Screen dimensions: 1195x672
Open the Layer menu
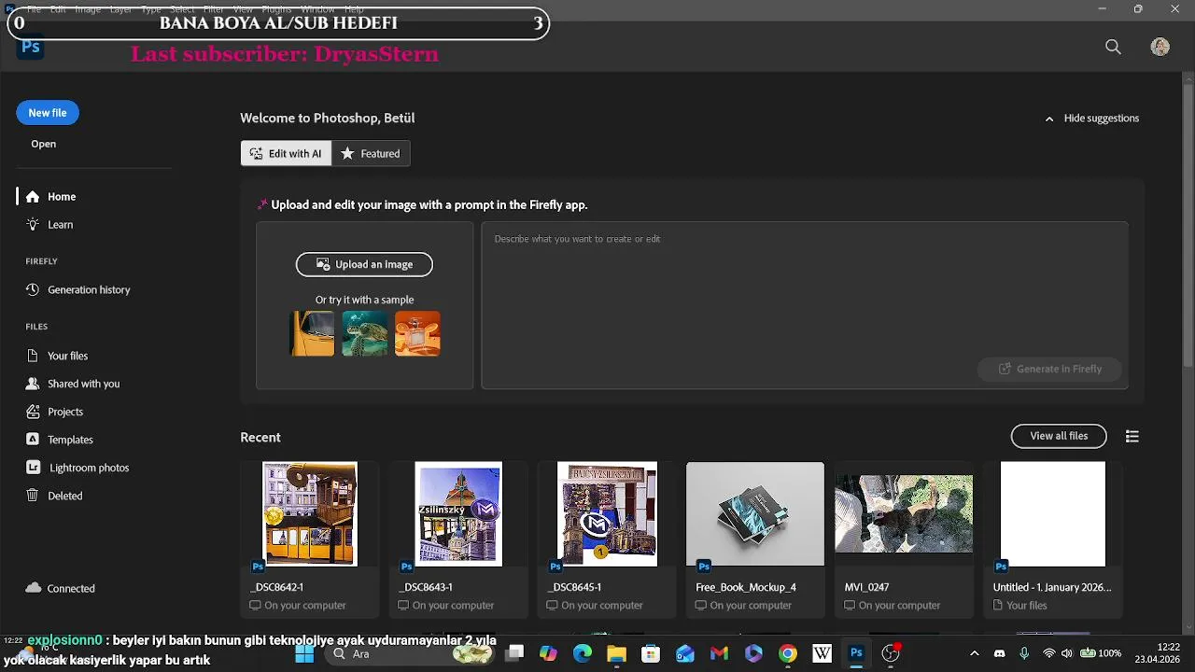(x=120, y=9)
